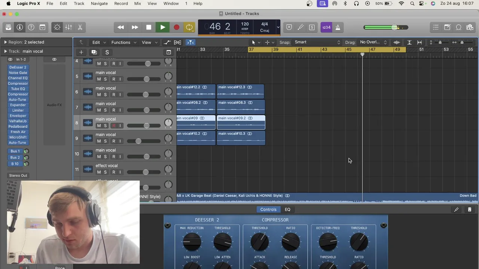Open the Track menu
This screenshot has height=269, width=479.
point(79,3)
